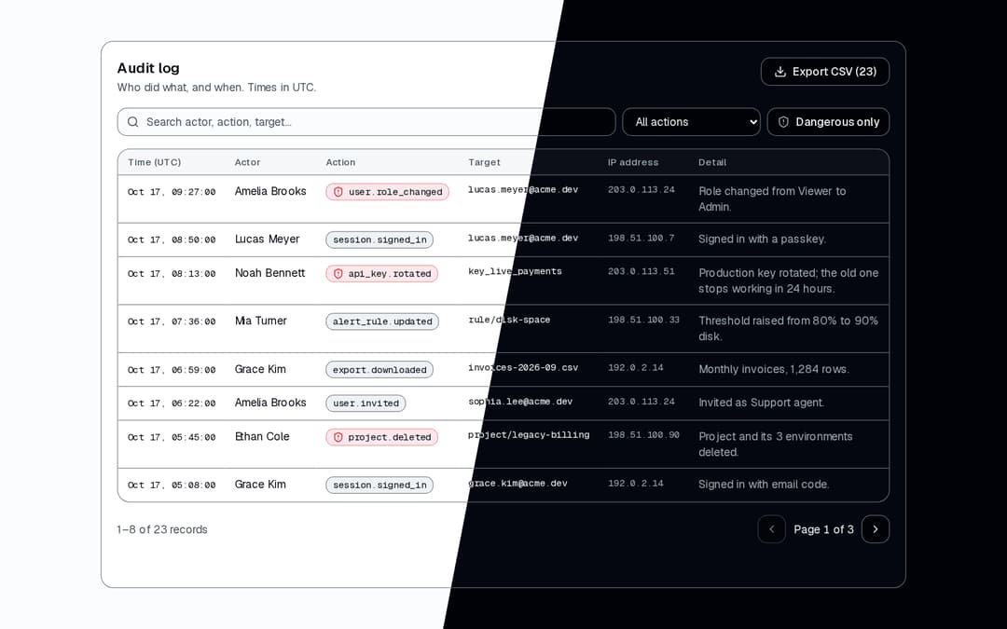Toggle the Dangerous only filter
The width and height of the screenshot is (1007, 629).
pos(828,122)
